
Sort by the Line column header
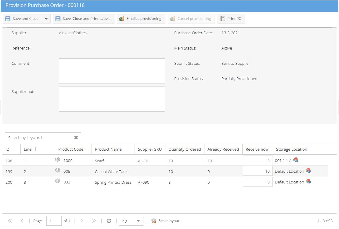click(38, 149)
